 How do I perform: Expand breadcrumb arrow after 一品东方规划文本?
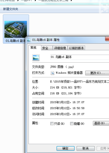click(x=72, y=1)
